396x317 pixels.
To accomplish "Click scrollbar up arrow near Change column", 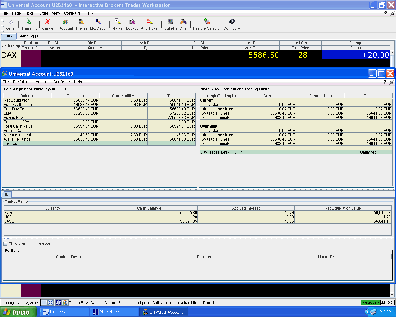I will pos(392,53).
